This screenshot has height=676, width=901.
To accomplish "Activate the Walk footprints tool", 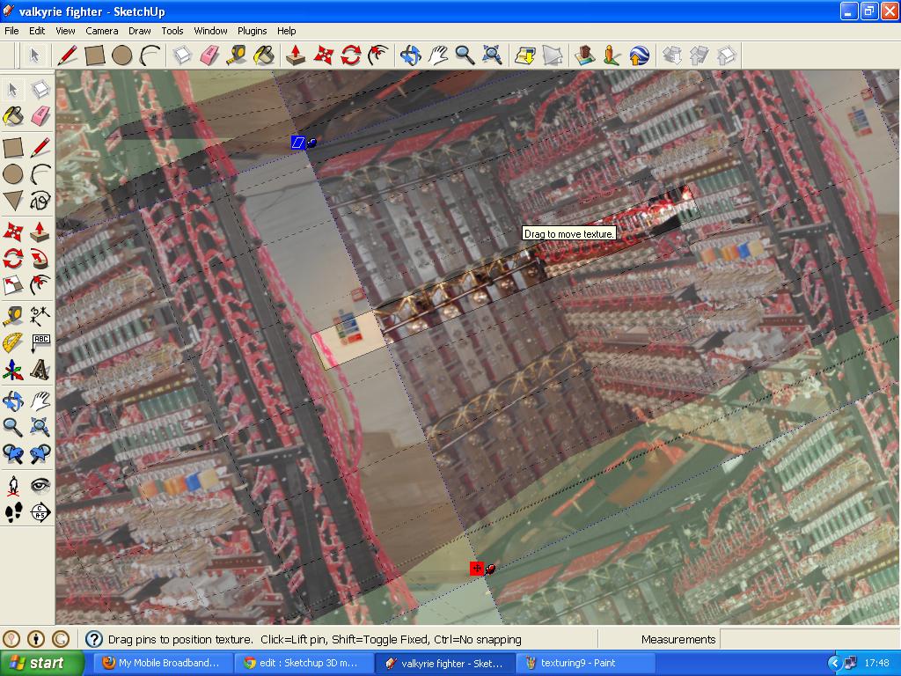I will (x=12, y=512).
